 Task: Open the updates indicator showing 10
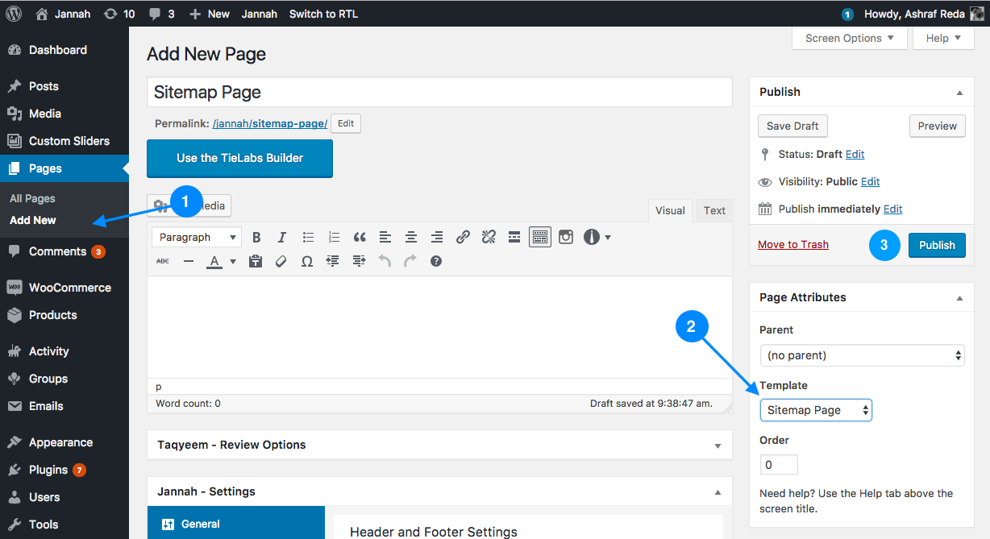pyautogui.click(x=119, y=14)
